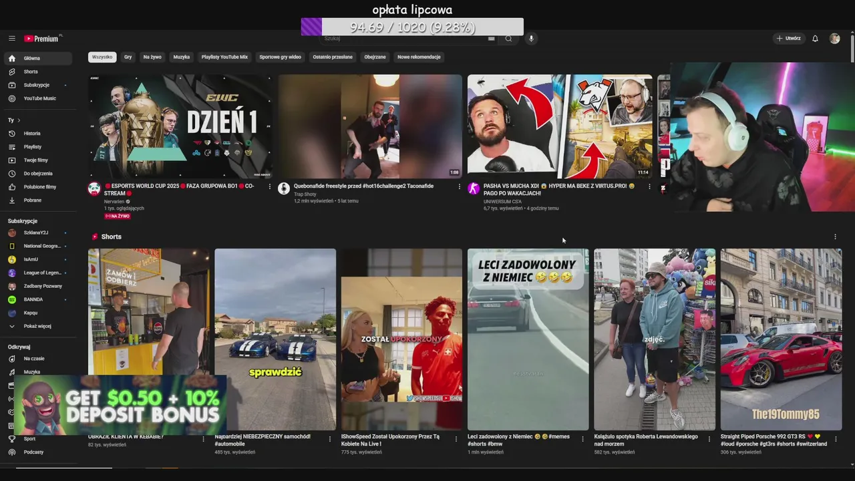Open the ESPORTS WORLD CUP 2025 title link
Image resolution: width=855 pixels, height=481 pixels.
pyautogui.click(x=179, y=190)
